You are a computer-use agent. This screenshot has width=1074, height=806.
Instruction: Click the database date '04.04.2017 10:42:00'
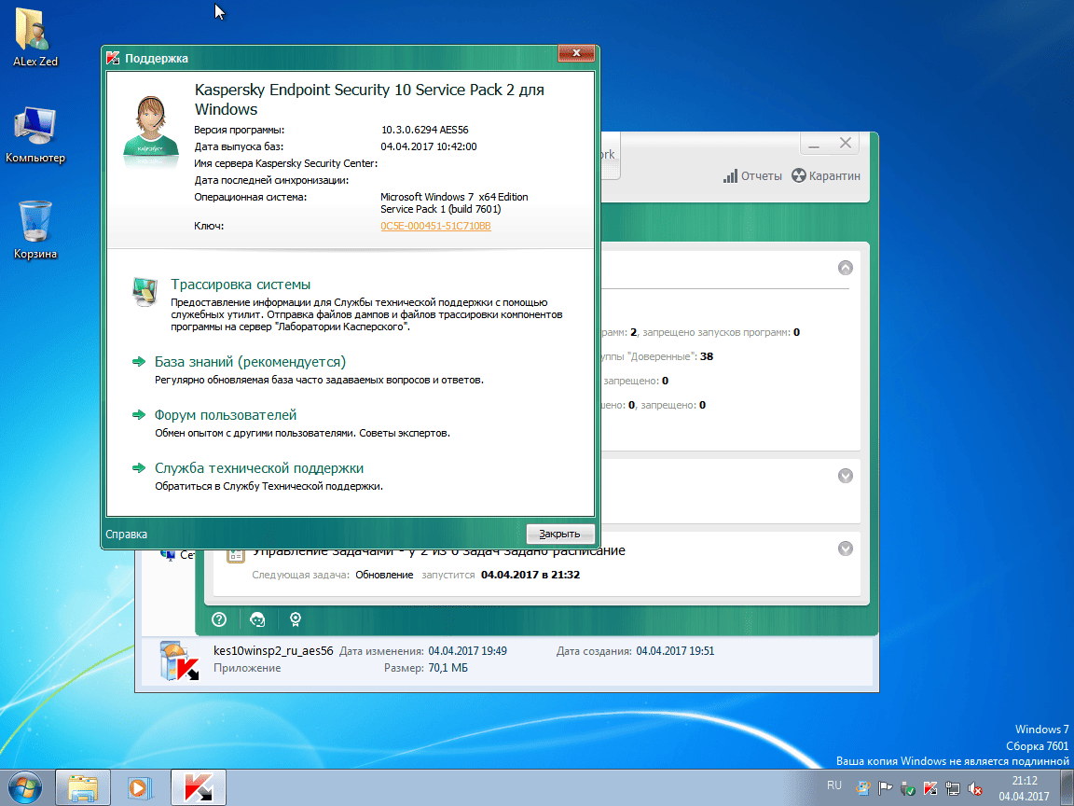click(x=429, y=146)
